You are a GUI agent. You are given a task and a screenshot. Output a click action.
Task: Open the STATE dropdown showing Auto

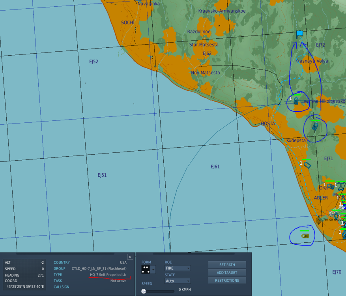(178, 281)
